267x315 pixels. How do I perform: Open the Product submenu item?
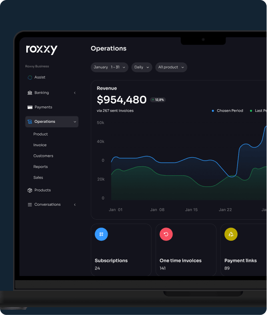point(41,134)
